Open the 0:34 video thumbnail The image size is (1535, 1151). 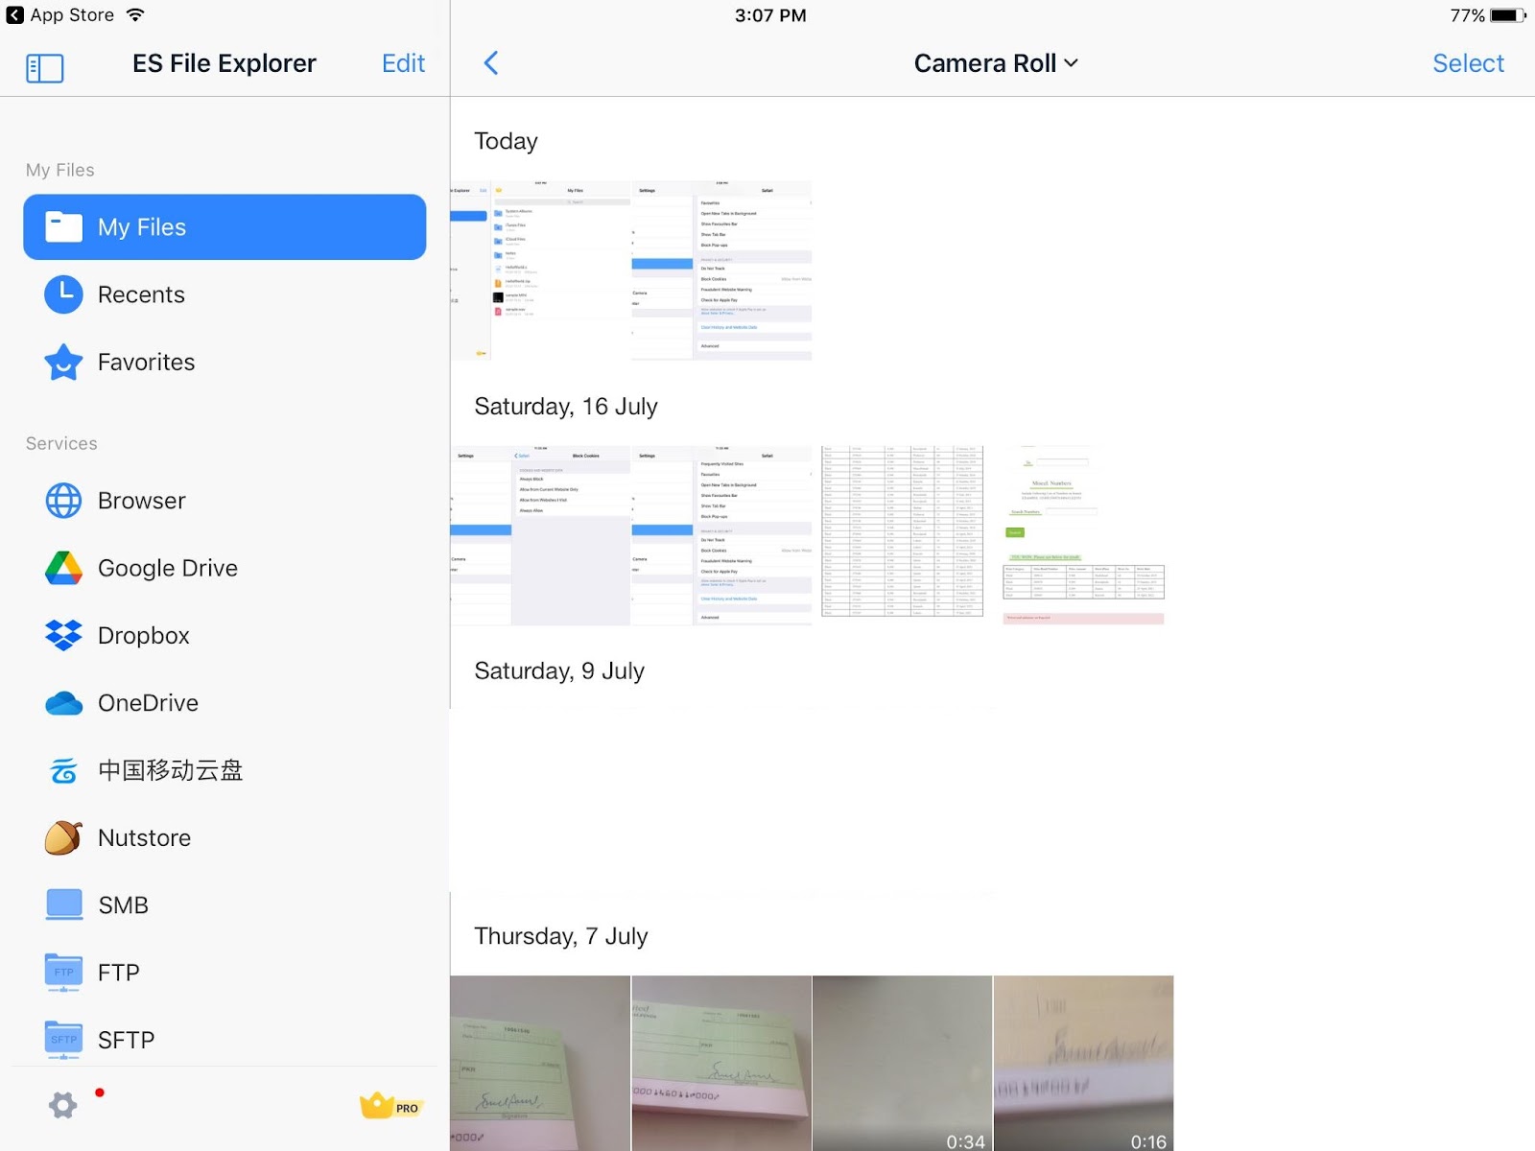(x=903, y=1063)
